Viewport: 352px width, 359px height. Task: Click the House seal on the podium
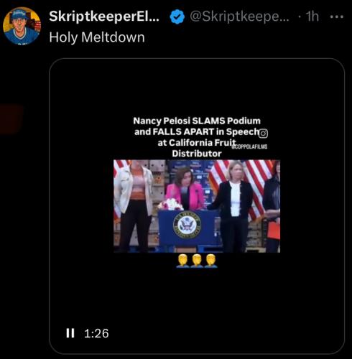tap(187, 225)
